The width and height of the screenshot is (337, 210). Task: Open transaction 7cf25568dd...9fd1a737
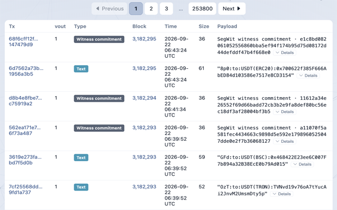tap(26, 190)
